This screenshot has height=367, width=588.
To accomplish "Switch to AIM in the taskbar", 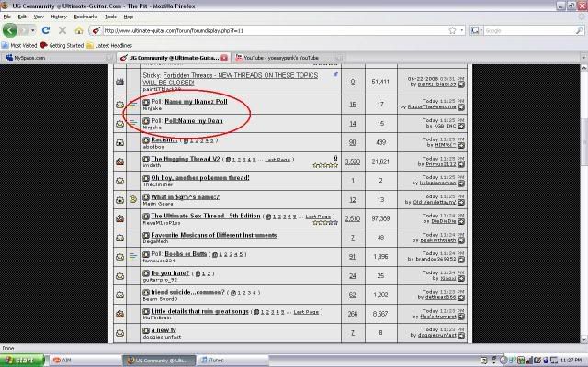I will (x=85, y=361).
